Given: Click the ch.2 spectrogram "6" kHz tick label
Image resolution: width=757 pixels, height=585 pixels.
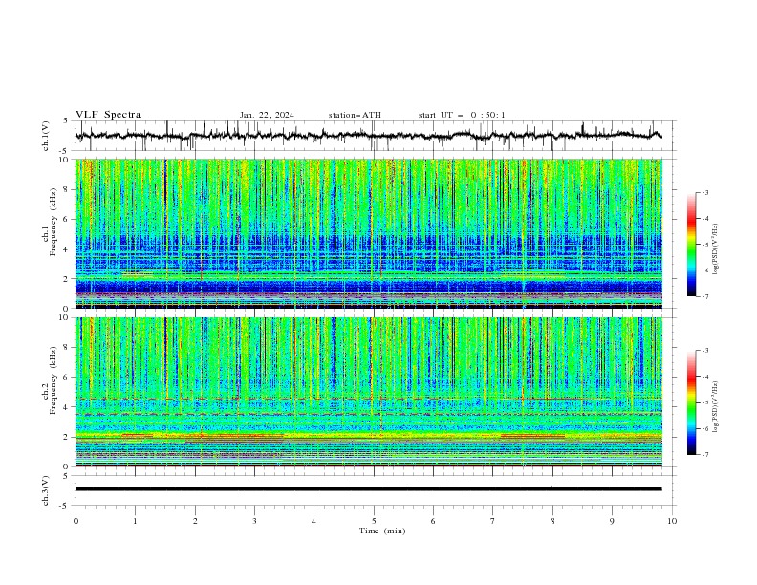Looking at the screenshot, I should pyautogui.click(x=67, y=378).
